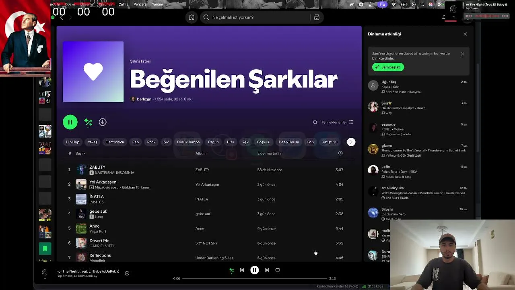
Task: Select the Rock filter chip
Action: point(151,142)
